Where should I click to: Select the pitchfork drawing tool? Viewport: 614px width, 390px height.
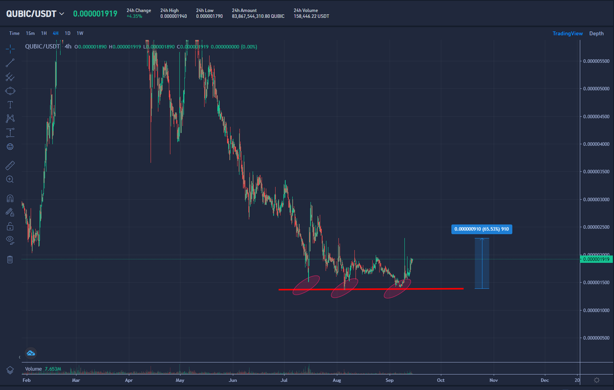10,77
